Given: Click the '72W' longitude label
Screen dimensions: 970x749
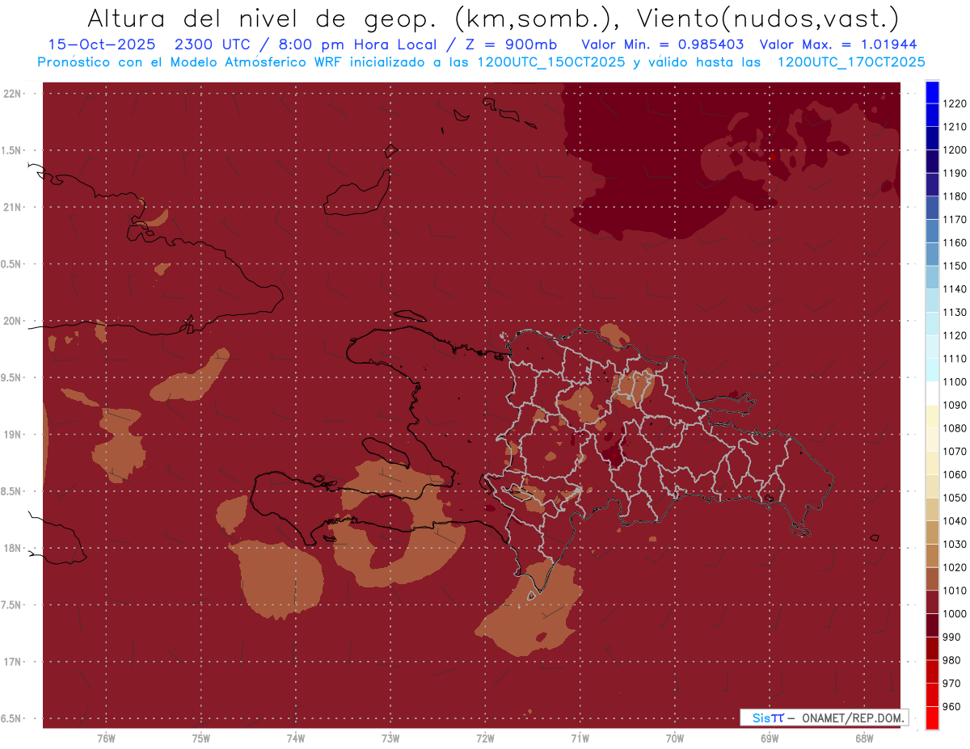Looking at the screenshot, I should 485,738.
